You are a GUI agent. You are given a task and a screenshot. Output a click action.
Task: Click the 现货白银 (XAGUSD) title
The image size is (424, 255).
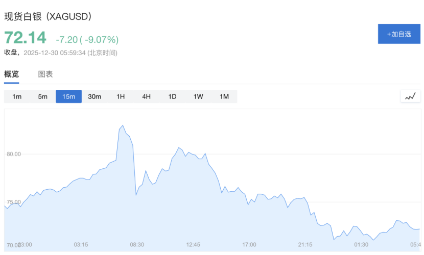(x=48, y=16)
